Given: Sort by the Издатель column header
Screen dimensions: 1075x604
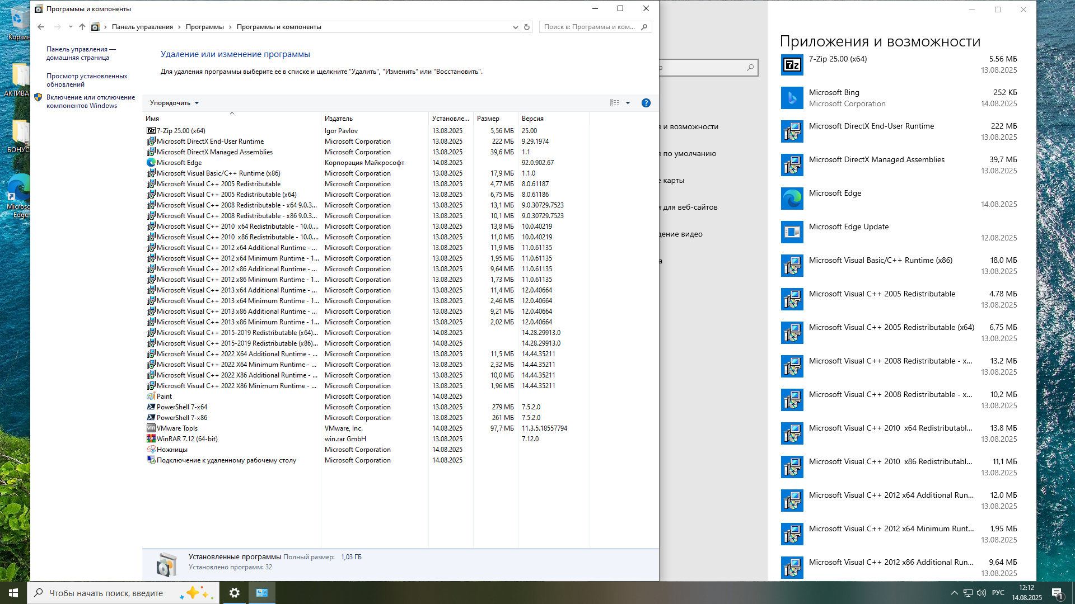Looking at the screenshot, I should (375, 119).
